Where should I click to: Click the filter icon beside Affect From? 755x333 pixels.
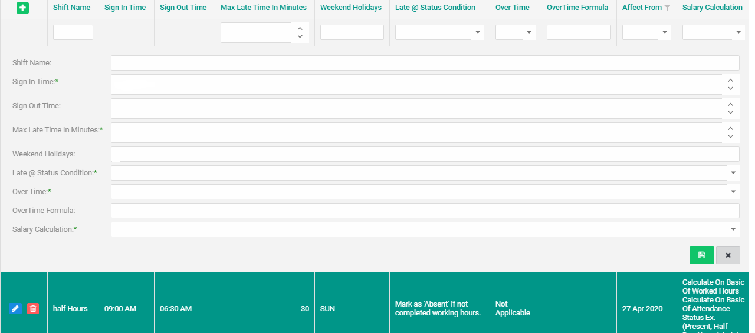667,8
